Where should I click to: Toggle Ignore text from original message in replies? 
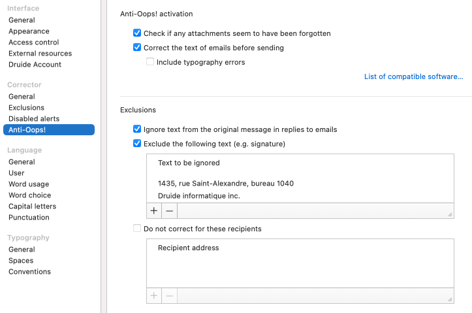137,129
